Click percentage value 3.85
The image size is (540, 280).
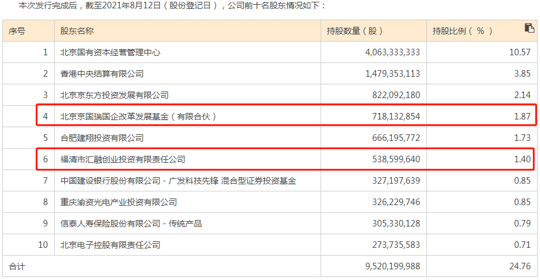[x=522, y=74]
